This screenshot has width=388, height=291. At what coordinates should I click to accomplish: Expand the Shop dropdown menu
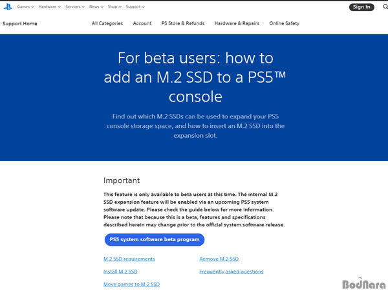click(x=114, y=6)
